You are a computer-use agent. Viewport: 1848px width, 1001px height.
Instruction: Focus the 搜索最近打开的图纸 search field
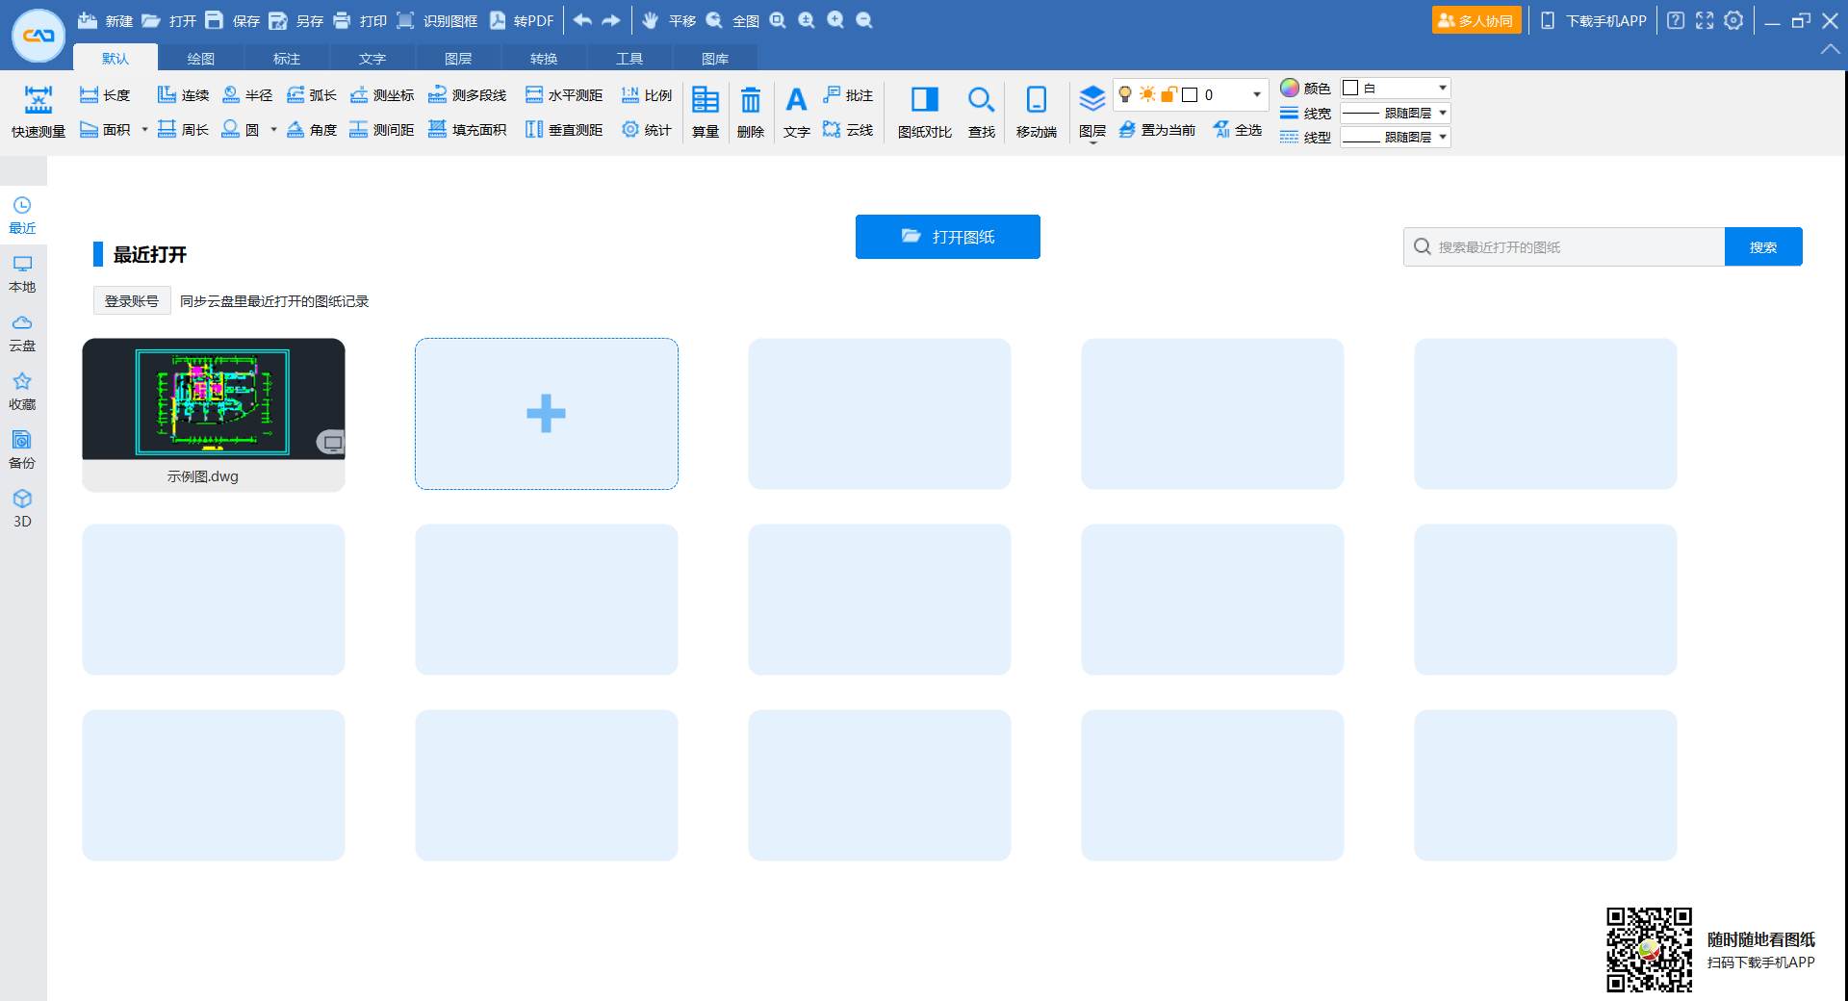click(x=1564, y=247)
